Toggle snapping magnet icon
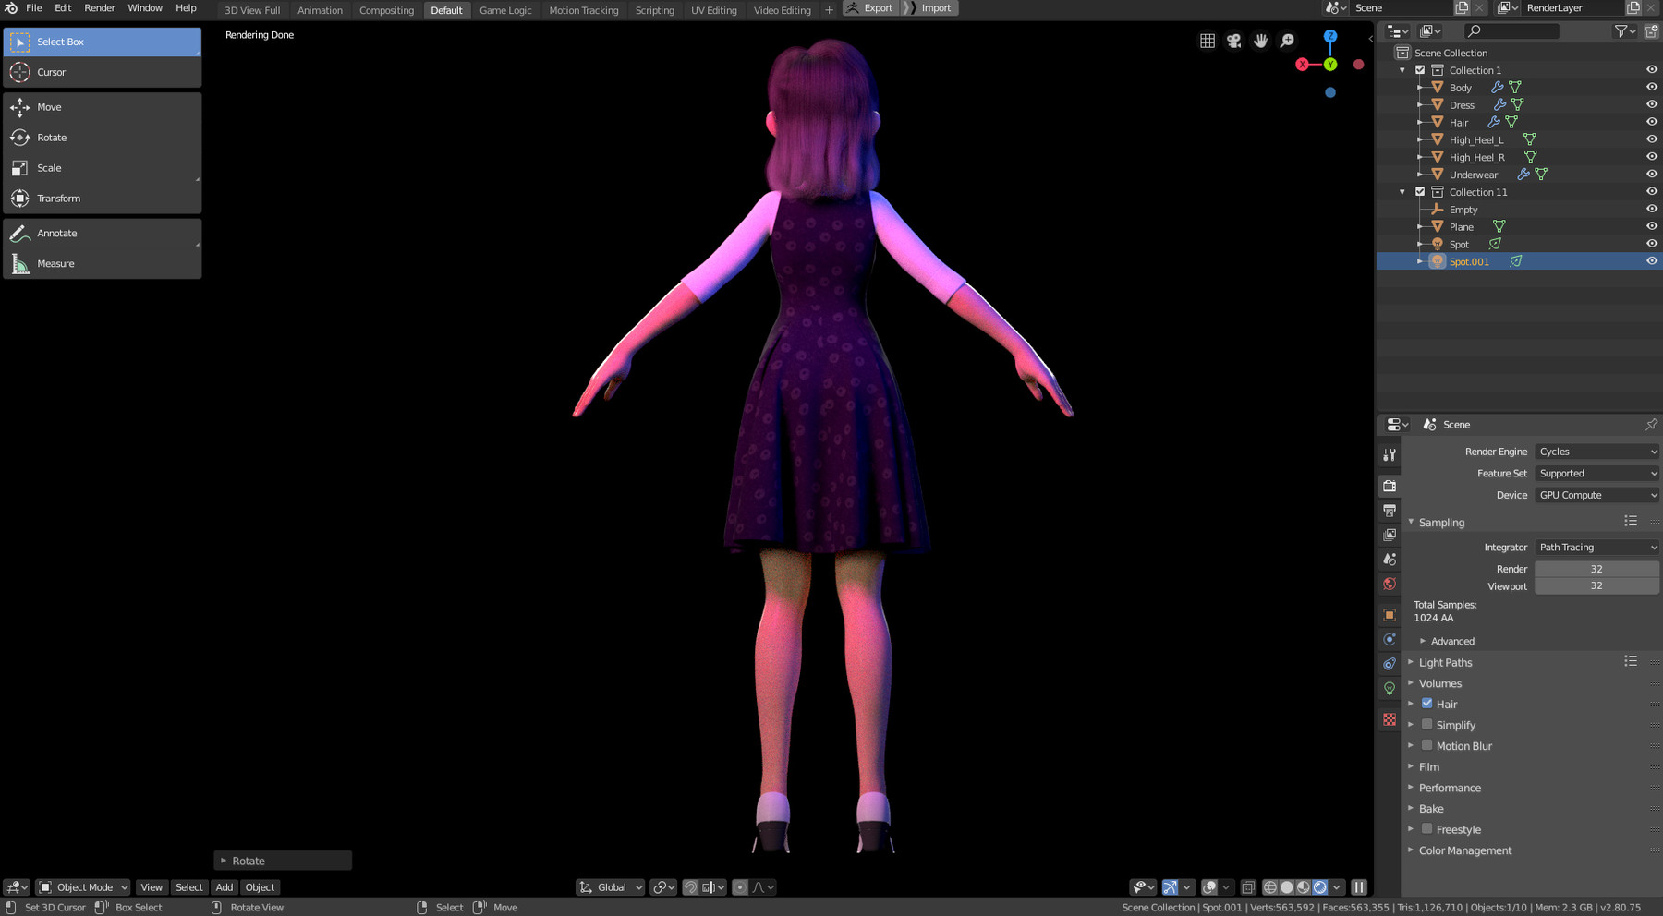 [690, 887]
